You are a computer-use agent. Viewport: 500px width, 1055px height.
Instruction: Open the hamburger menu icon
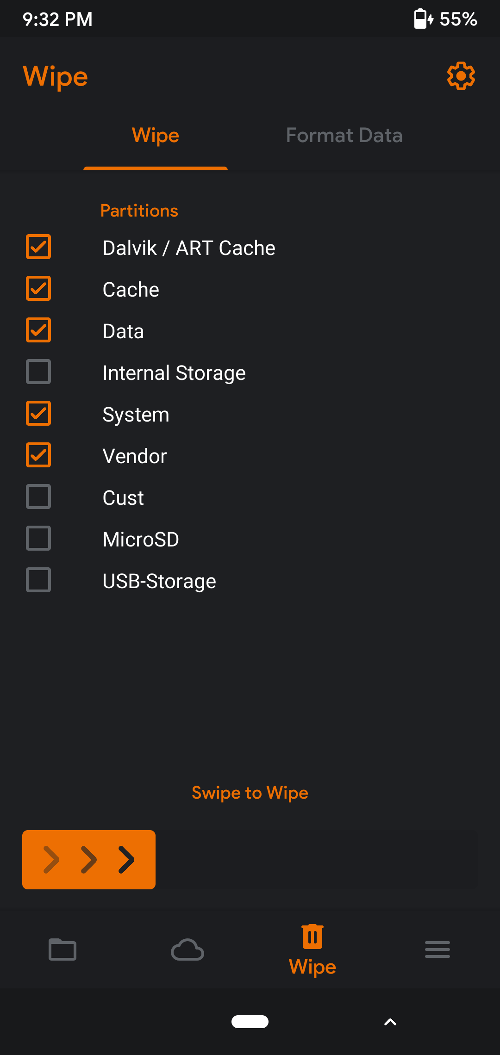click(x=437, y=949)
